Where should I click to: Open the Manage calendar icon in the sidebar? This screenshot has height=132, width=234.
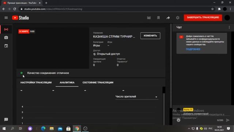click(x=6, y=46)
